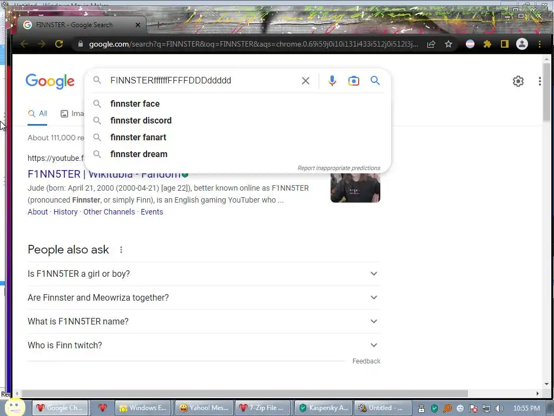
Task: Click the scroll-down arrow of page
Action: 546,384
